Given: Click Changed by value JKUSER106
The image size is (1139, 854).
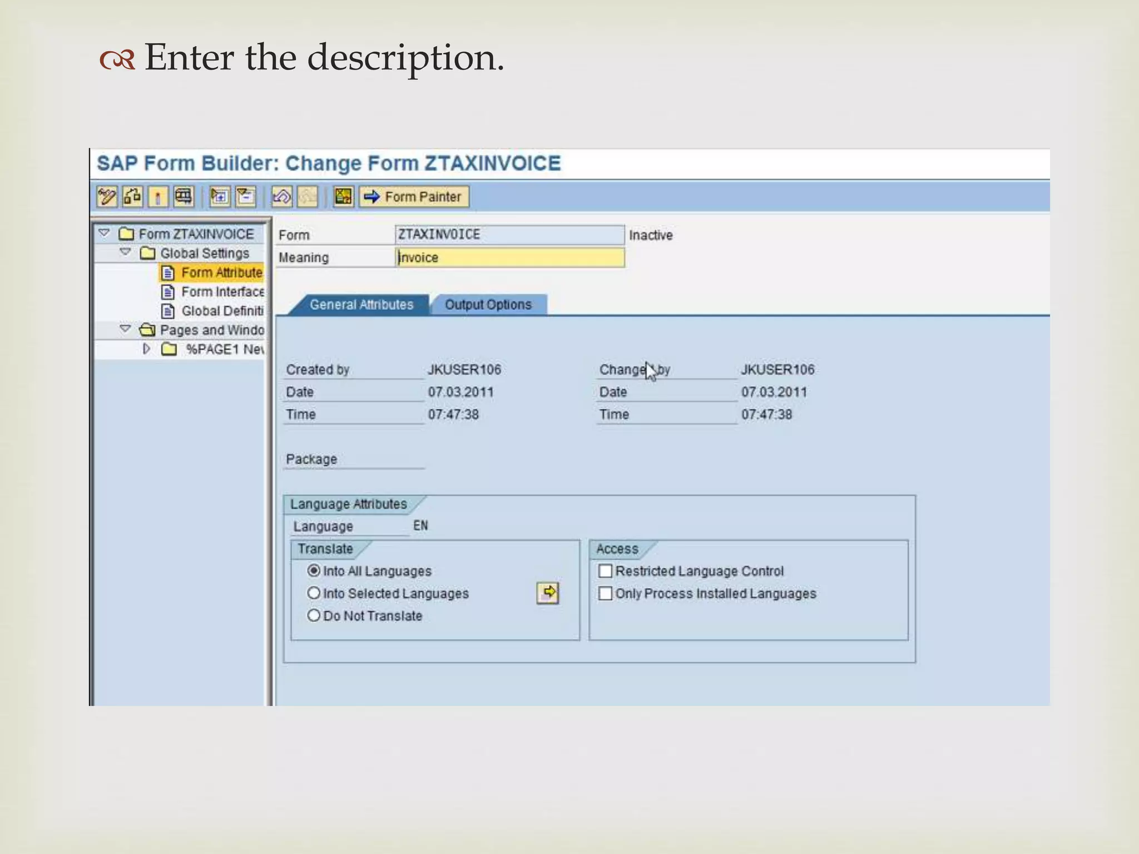Looking at the screenshot, I should pos(778,370).
